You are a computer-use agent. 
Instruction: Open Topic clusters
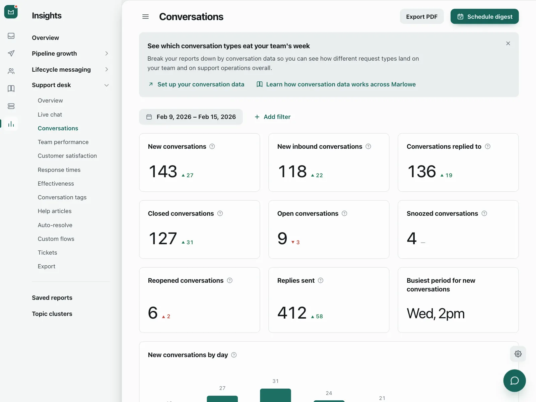(52, 314)
